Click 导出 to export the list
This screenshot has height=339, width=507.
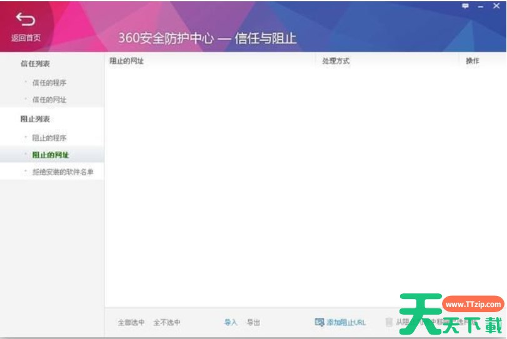pos(253,323)
